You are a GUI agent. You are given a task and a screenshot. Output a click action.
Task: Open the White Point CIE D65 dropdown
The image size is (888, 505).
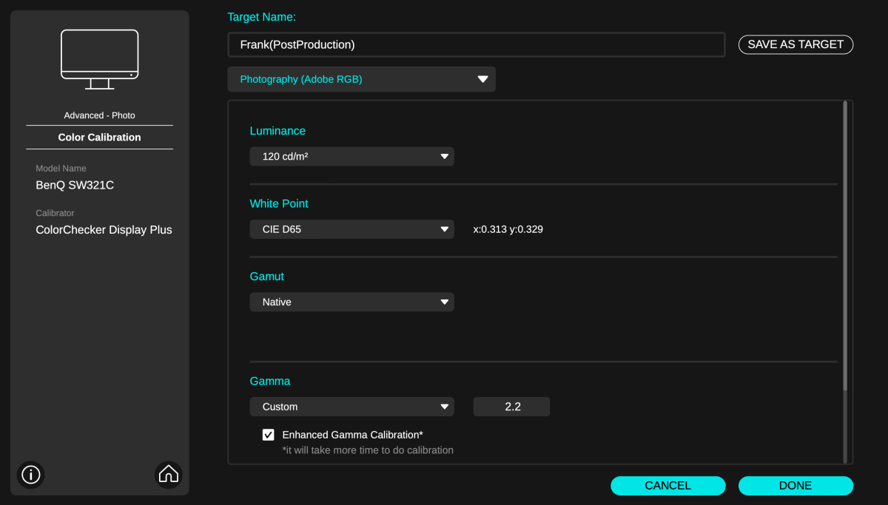pos(351,229)
